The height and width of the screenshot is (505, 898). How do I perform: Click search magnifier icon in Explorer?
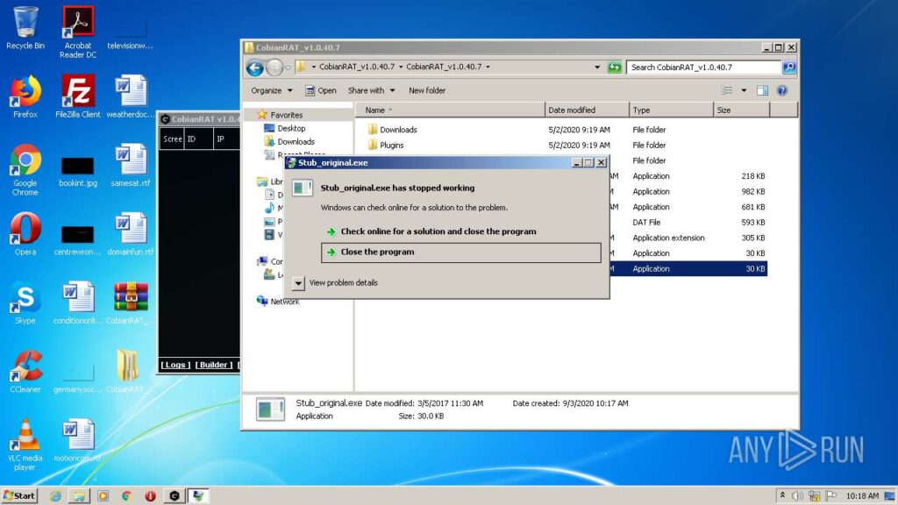(x=789, y=67)
